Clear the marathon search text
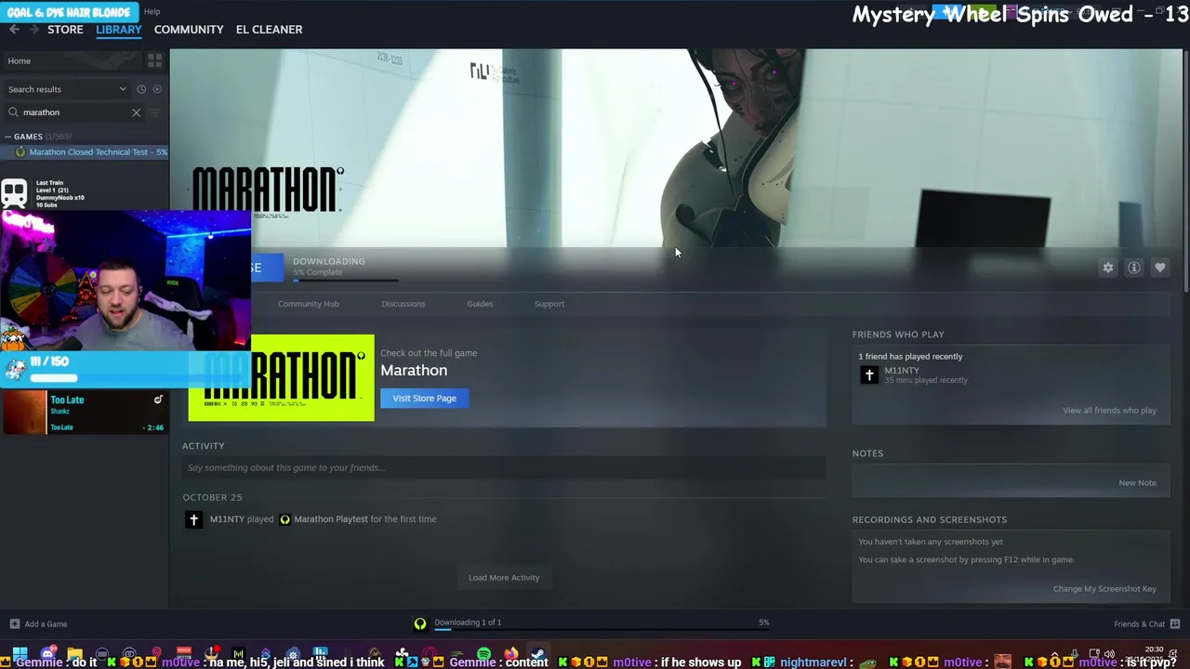The height and width of the screenshot is (669, 1190). point(136,112)
